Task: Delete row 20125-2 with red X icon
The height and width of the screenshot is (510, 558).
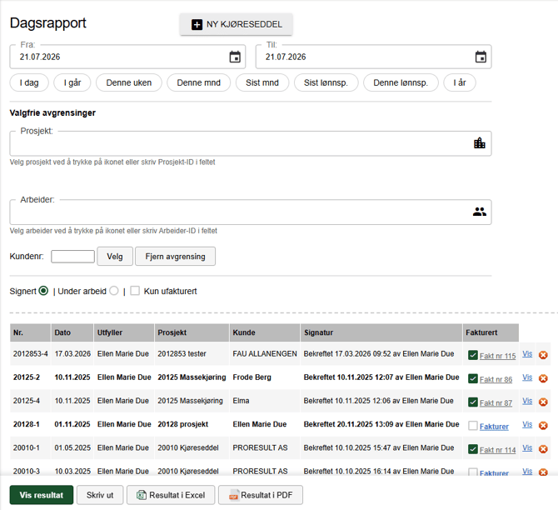Action: click(543, 378)
